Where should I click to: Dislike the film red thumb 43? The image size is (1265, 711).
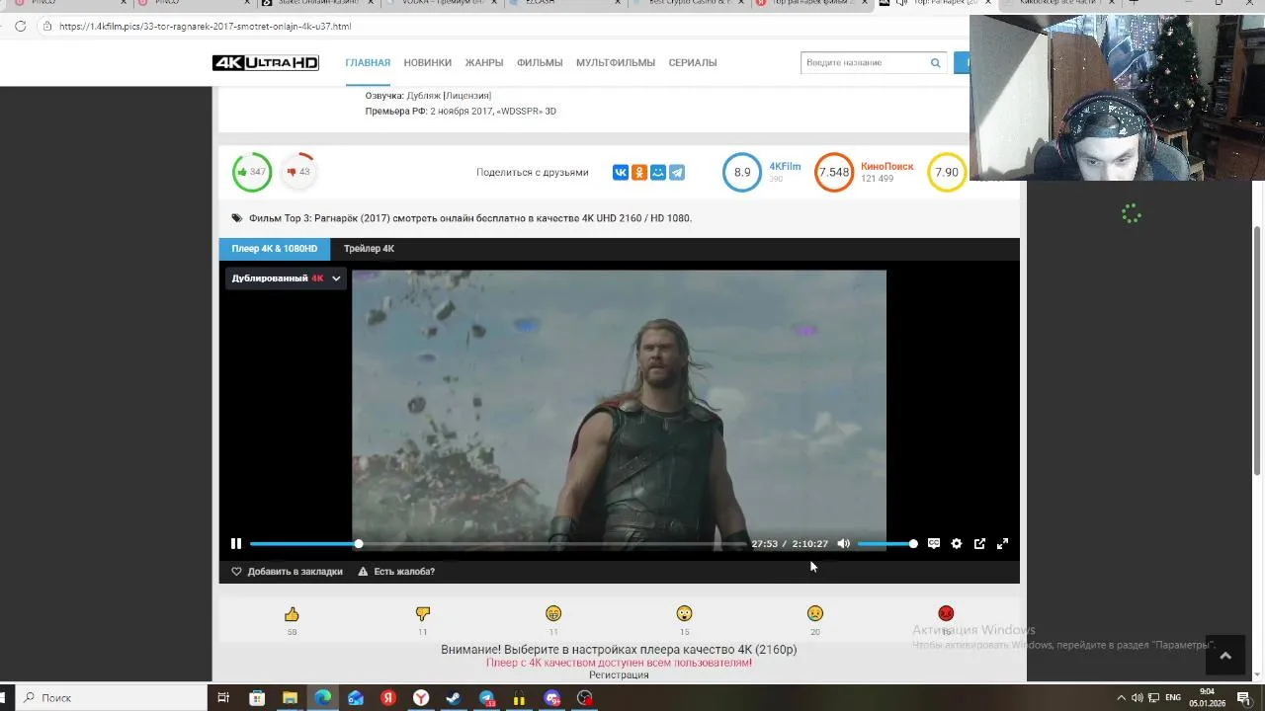click(298, 172)
